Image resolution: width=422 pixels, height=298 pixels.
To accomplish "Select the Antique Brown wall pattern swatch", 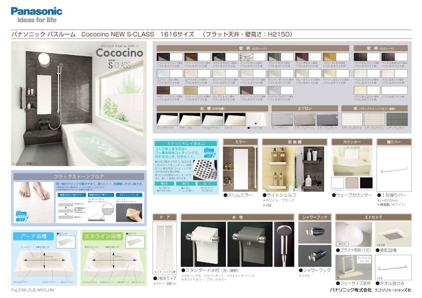I will point(197,57).
